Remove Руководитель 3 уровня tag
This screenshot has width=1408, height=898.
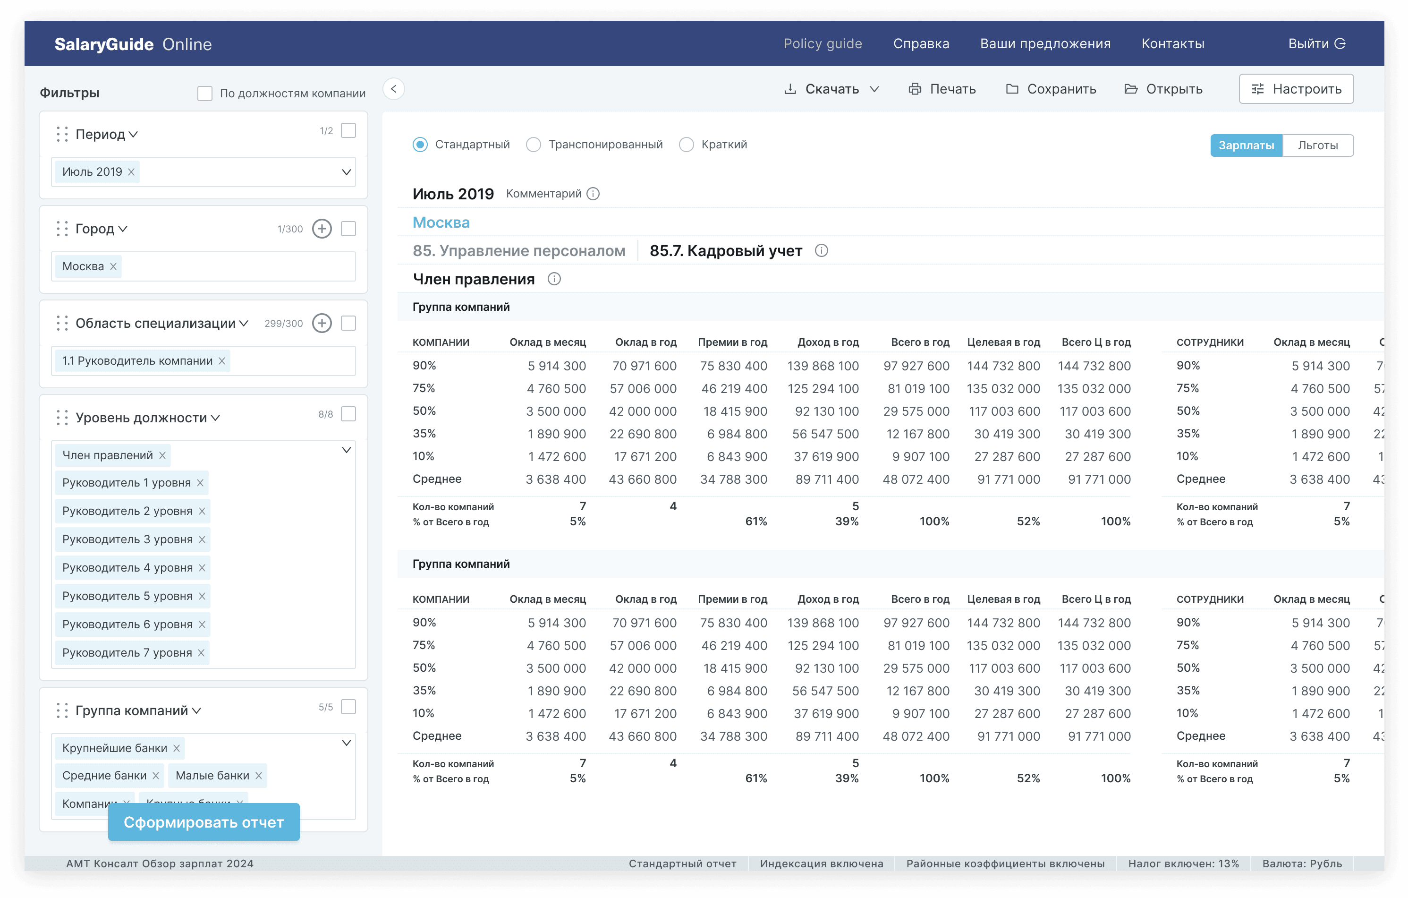[x=202, y=539]
